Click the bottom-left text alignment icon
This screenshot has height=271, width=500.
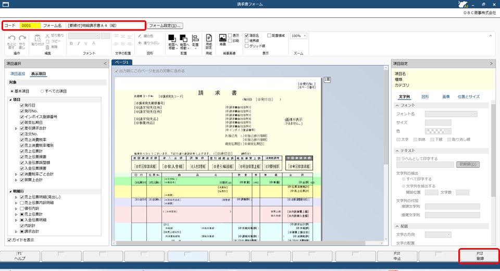tap(116, 44)
